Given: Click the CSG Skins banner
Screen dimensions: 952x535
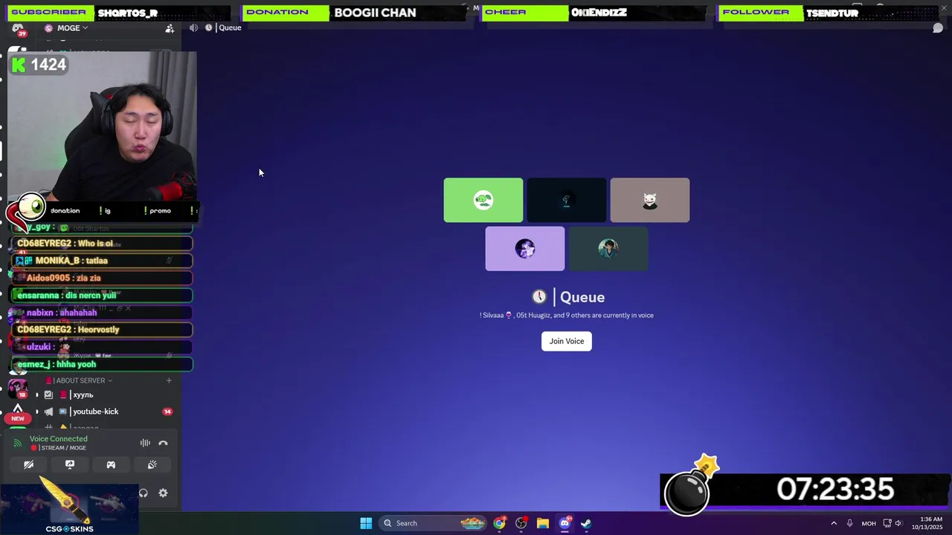Looking at the screenshot, I should coord(69,507).
